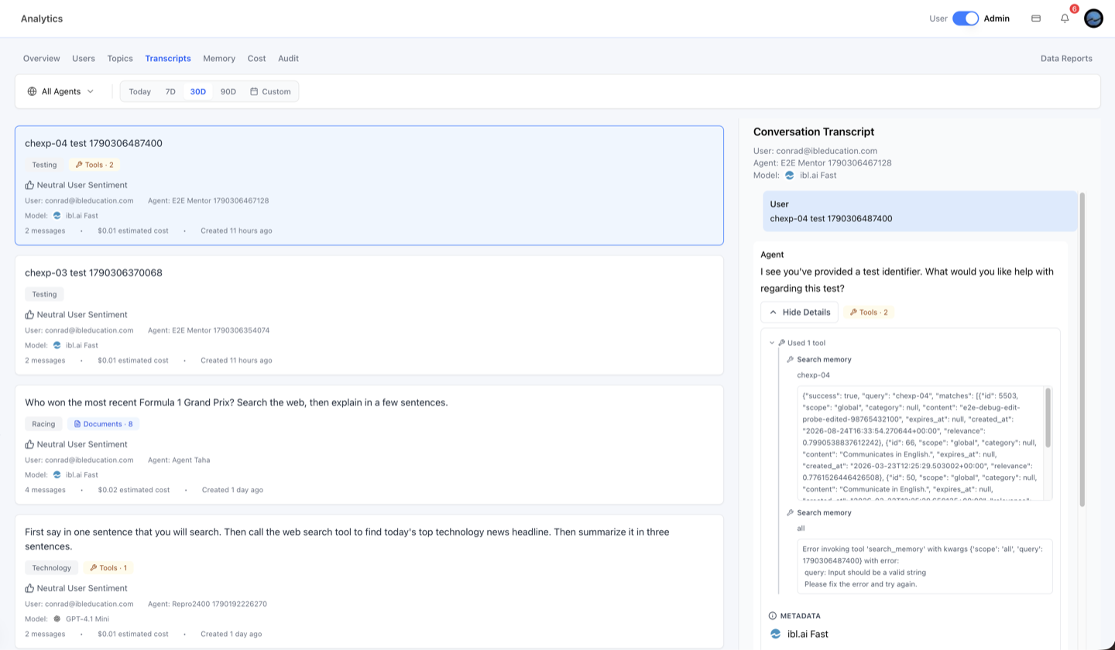Open the notifications bell

[1065, 19]
